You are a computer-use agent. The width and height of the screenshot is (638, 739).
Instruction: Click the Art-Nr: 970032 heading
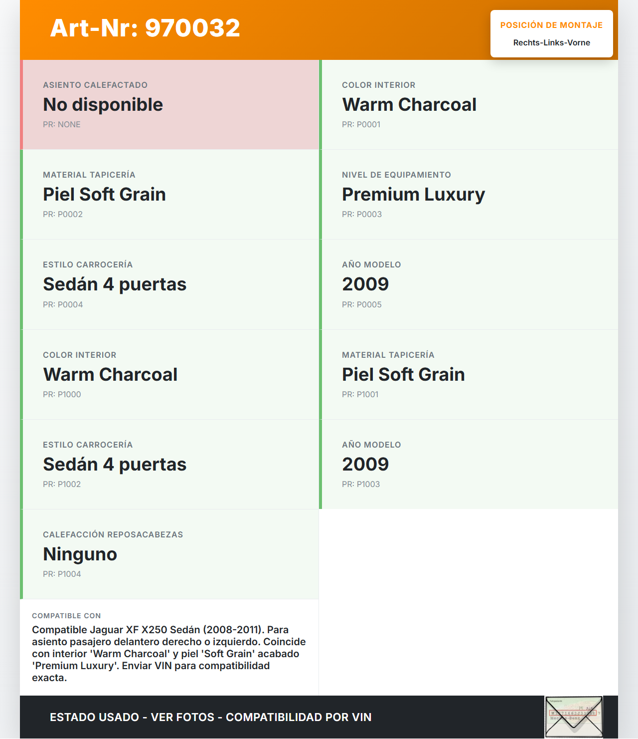coord(145,28)
